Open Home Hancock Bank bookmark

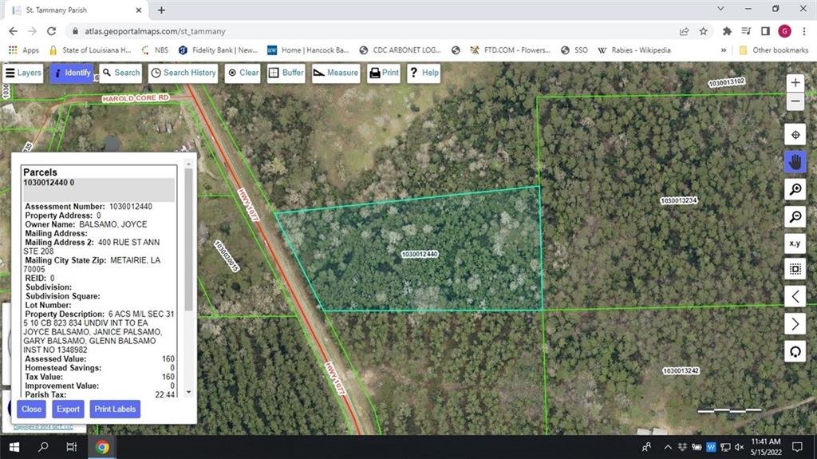pyautogui.click(x=307, y=50)
